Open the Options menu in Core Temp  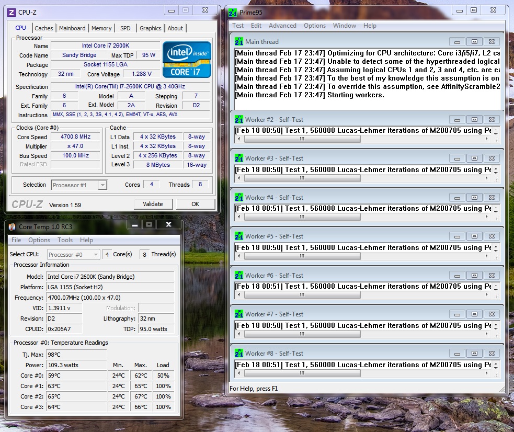(39, 240)
